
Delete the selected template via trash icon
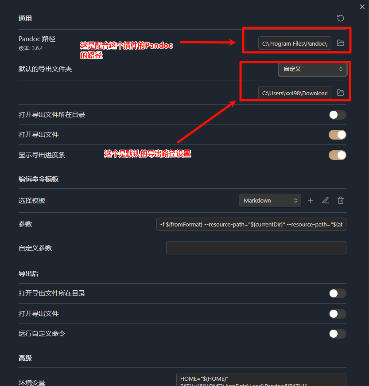[x=341, y=200]
